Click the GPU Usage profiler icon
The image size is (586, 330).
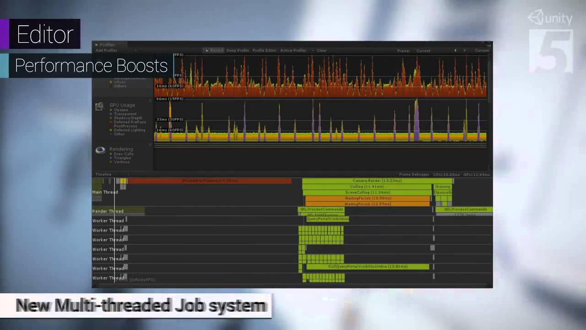(99, 106)
